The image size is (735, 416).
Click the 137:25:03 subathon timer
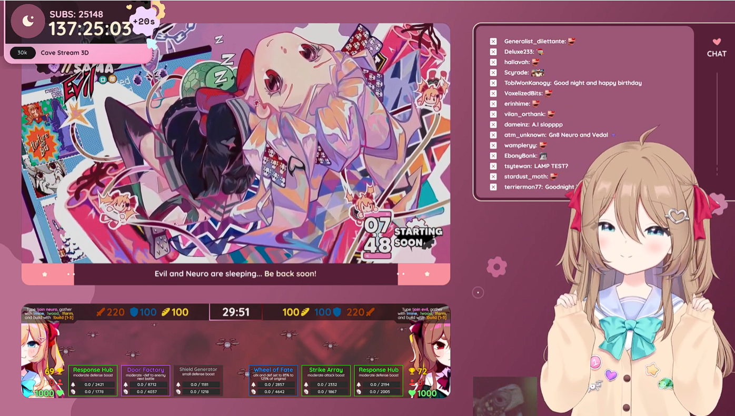click(x=90, y=28)
